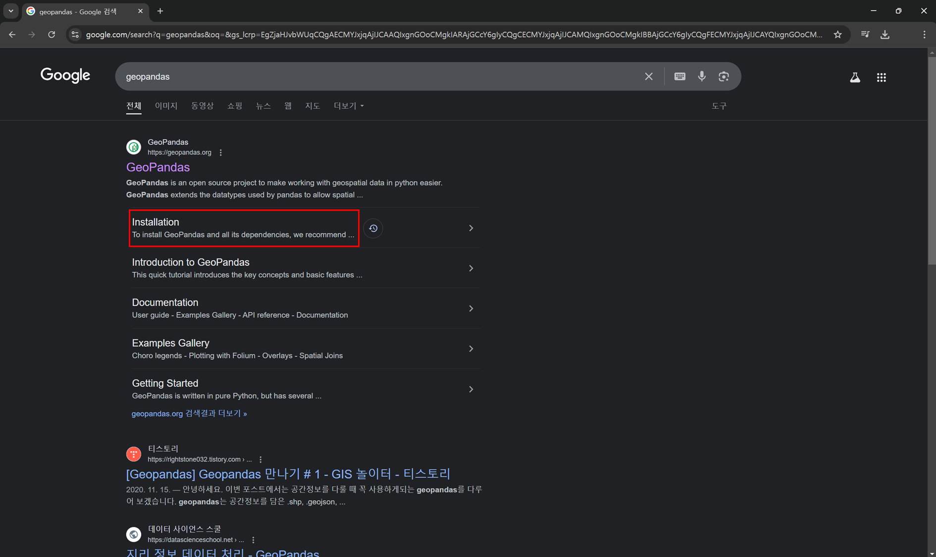Expand the Documentation sitelink chevron
Image resolution: width=936 pixels, height=557 pixels.
pyautogui.click(x=471, y=308)
